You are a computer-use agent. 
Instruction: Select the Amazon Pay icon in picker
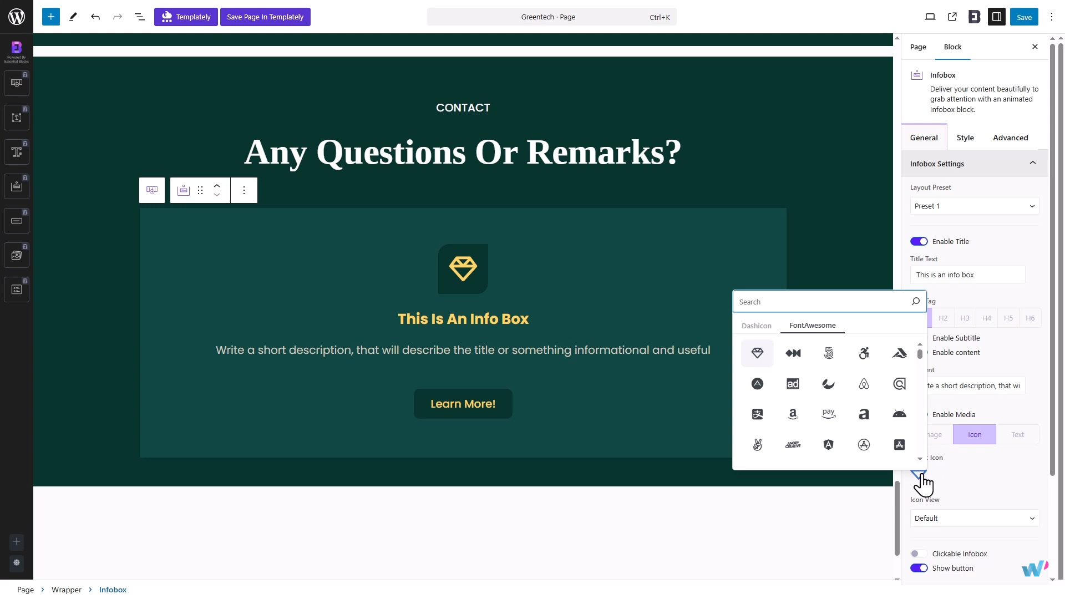828,414
